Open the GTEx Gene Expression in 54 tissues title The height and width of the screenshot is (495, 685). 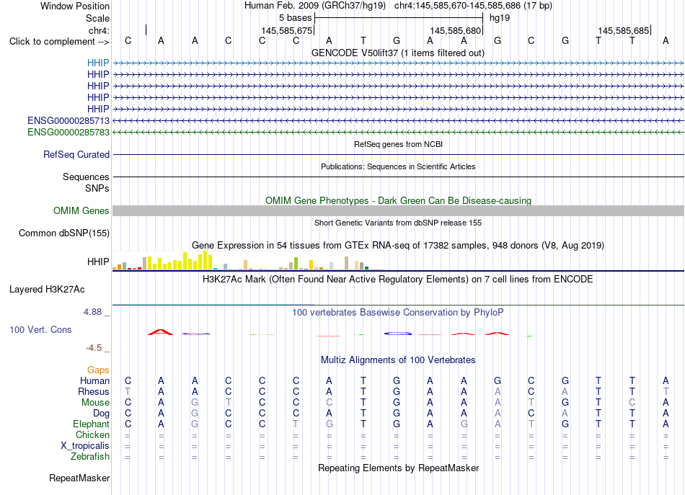click(x=398, y=245)
